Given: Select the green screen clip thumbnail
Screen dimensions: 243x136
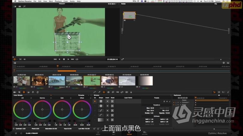Looking at the screenshot, I should coord(92,81).
